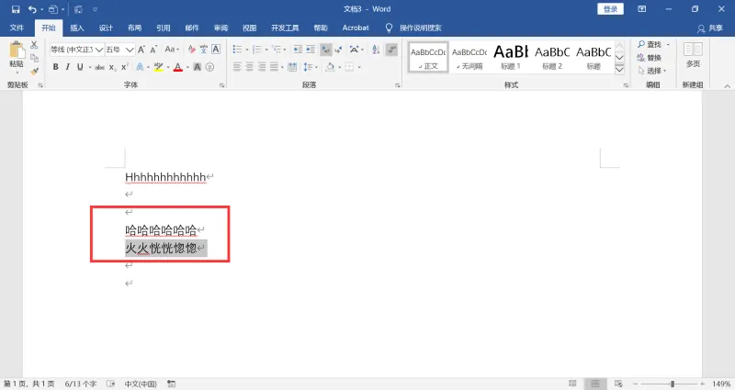Open the Select dropdown in editing group

pos(652,71)
